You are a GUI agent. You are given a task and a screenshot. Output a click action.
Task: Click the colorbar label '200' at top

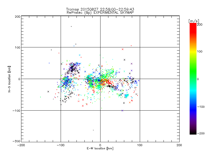200,24
